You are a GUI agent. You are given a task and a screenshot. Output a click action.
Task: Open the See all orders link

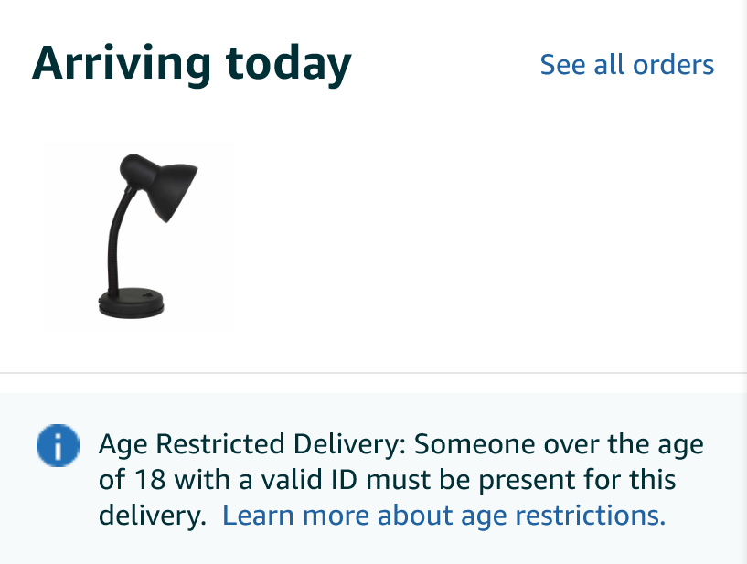pyautogui.click(x=626, y=65)
